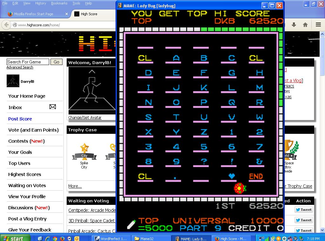Viewport: 325px width, 241px height.
Task: Click the Post Score sidebar link
Action: point(20,119)
